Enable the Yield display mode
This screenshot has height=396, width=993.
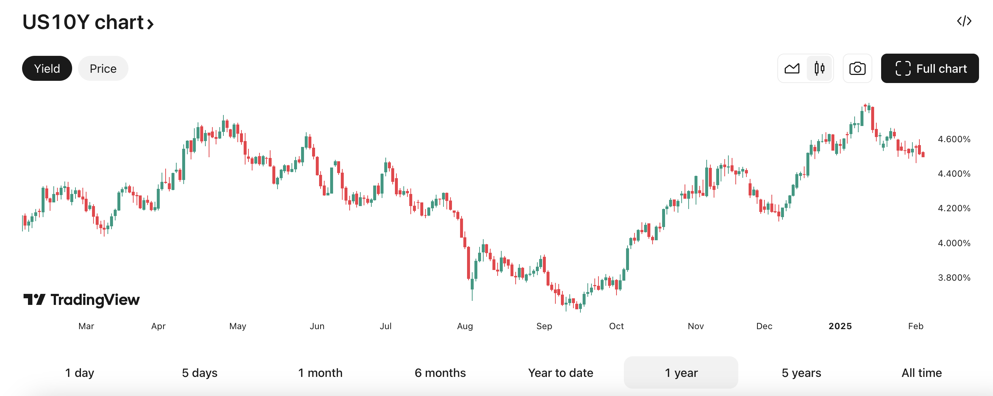[47, 68]
